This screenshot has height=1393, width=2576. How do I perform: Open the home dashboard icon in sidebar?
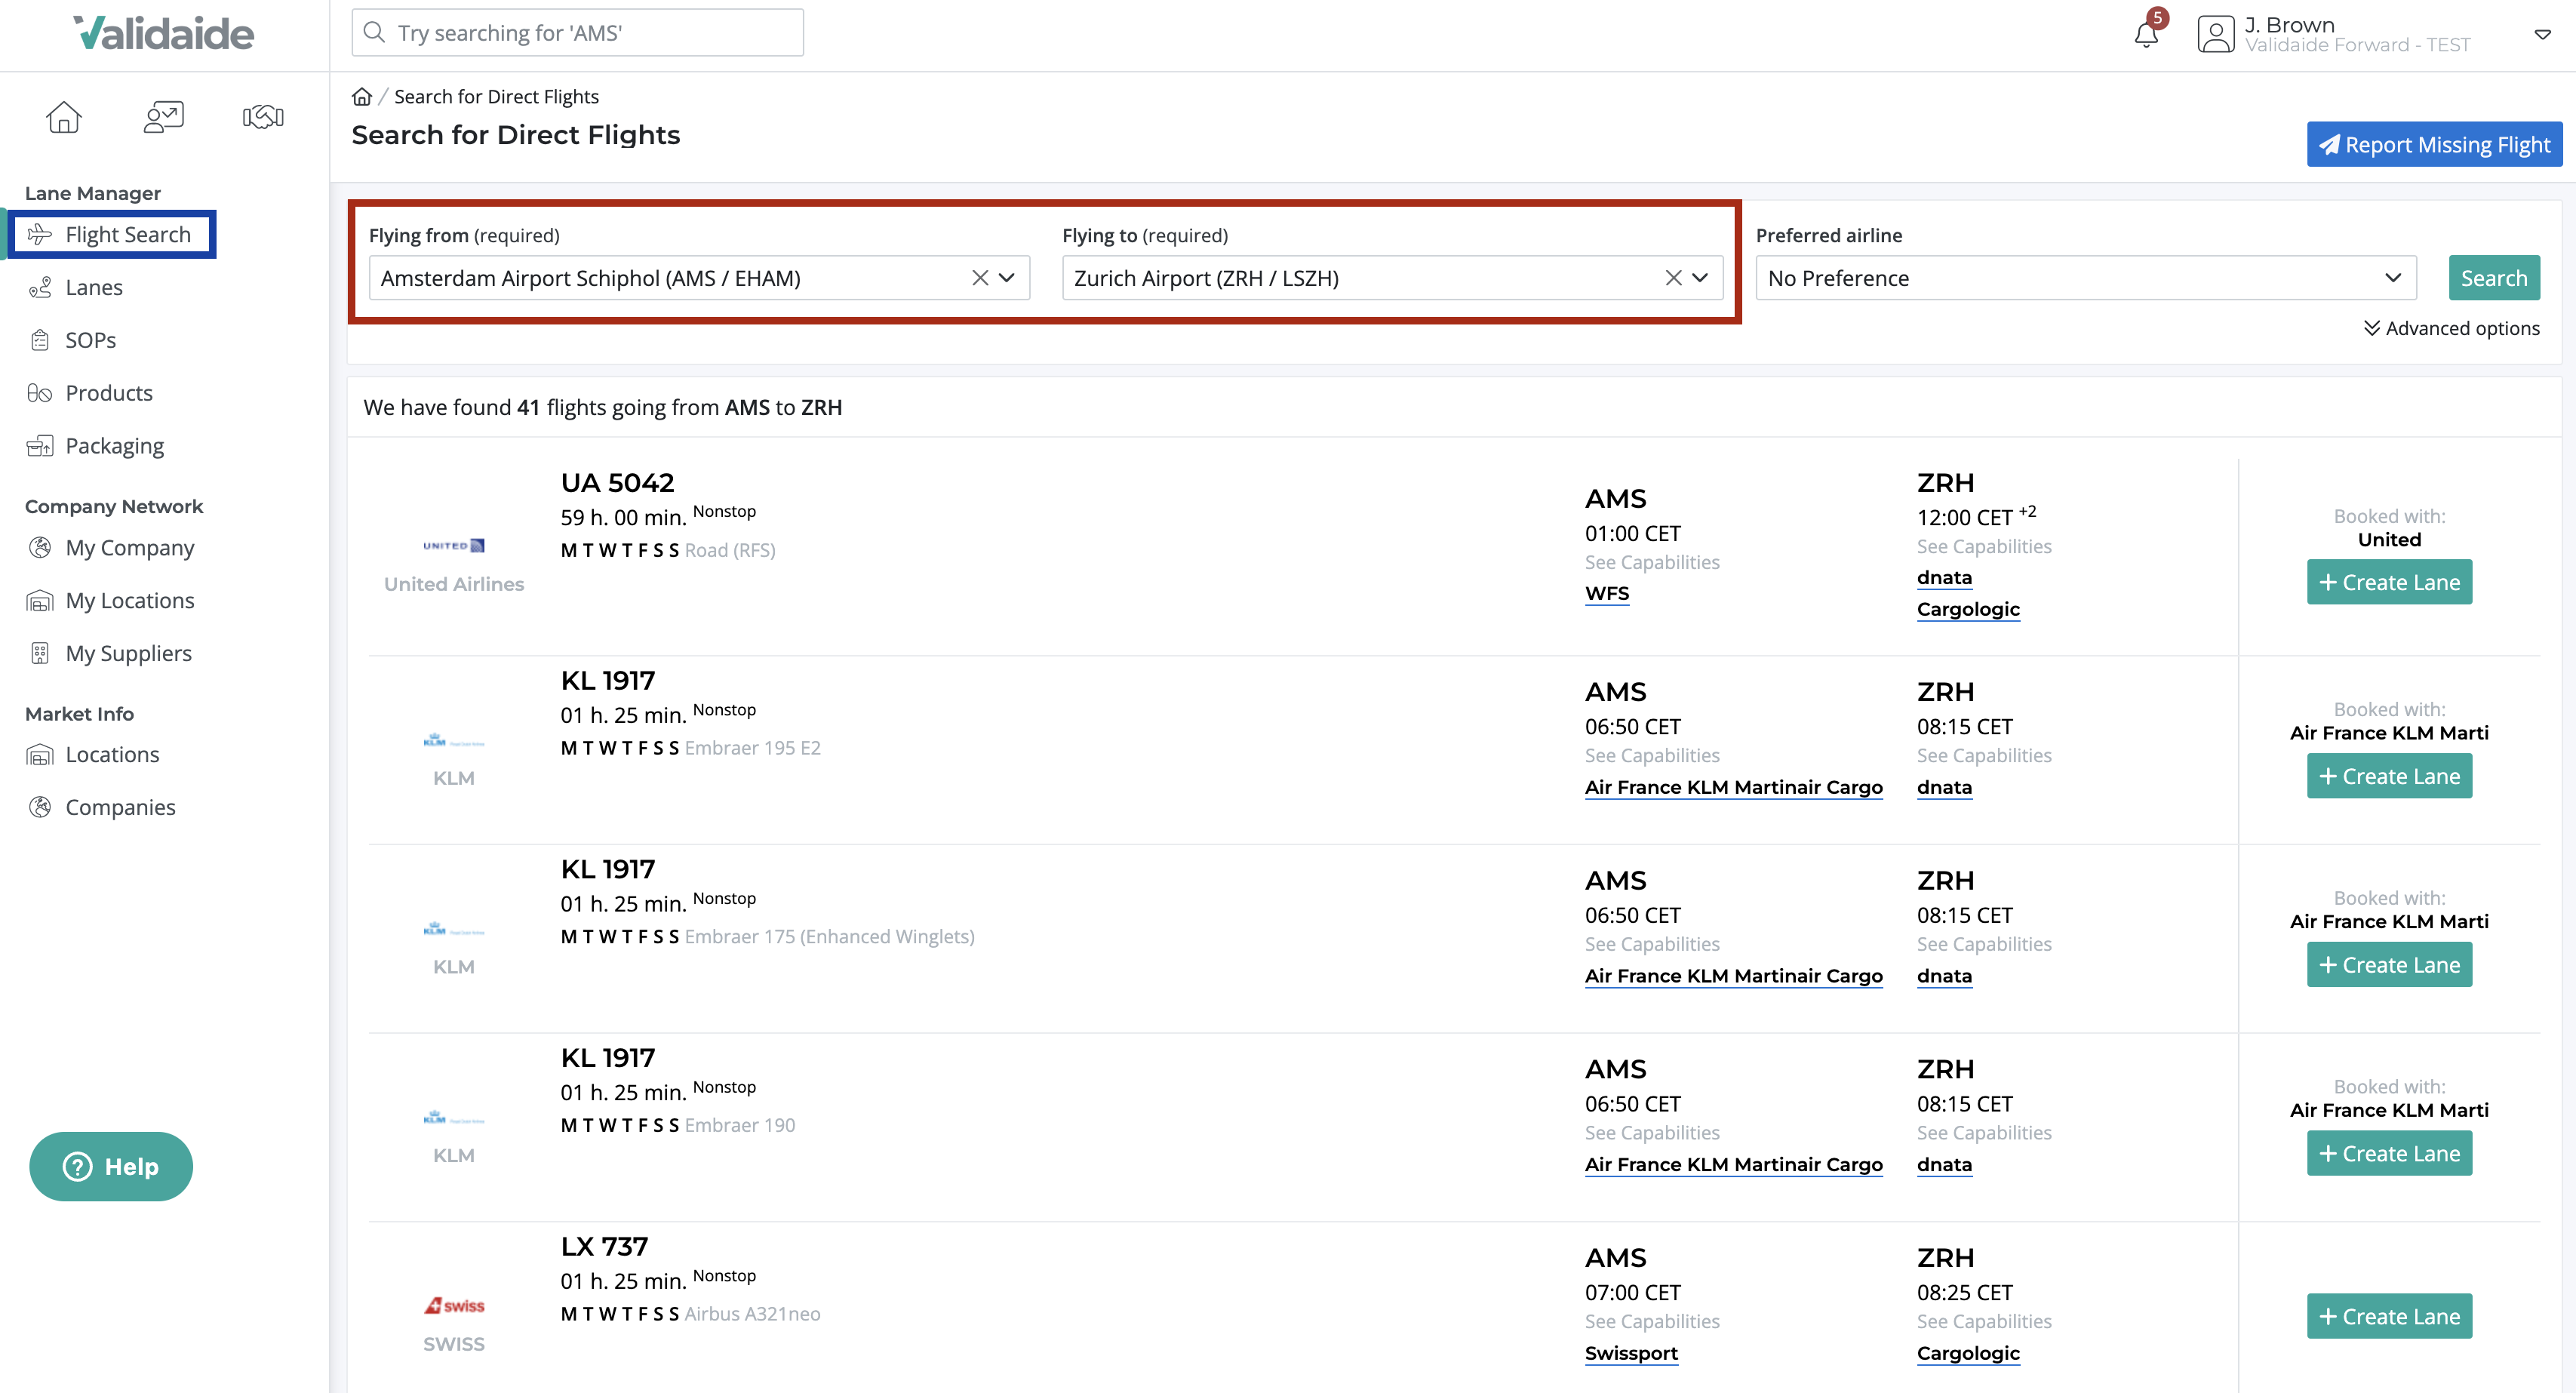[x=64, y=117]
